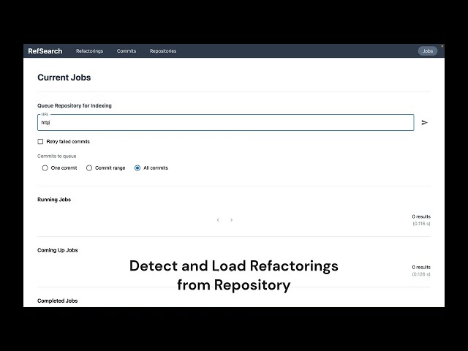Viewport: 468px width, 351px height.
Task: Click the Commit range label text
Action: coord(110,167)
